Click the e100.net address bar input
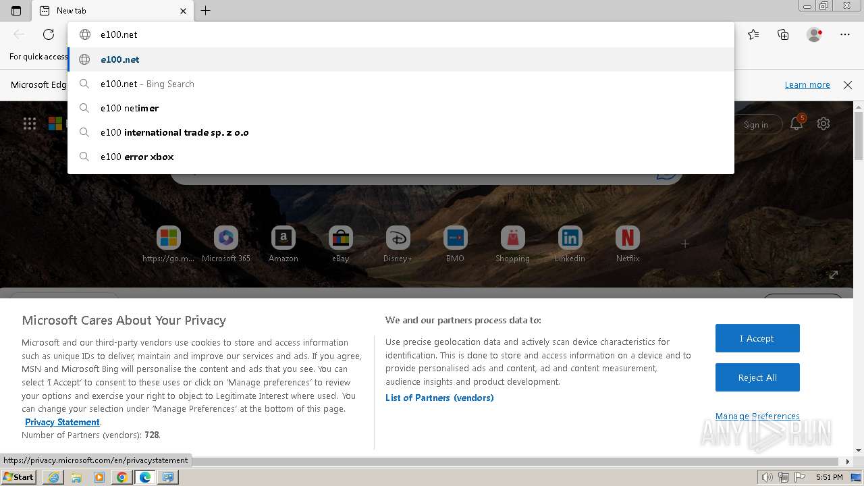Screen dimensions: 864x486 click(401, 34)
